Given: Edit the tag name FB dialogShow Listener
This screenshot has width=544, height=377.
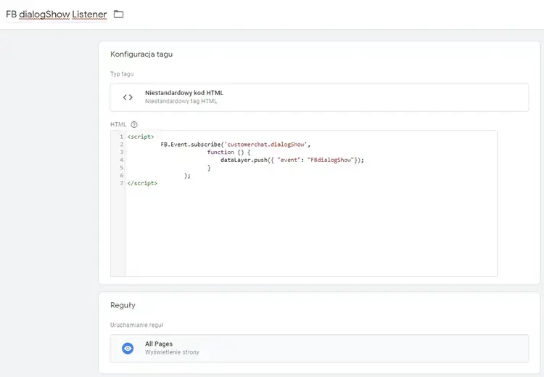Looking at the screenshot, I should [x=56, y=15].
